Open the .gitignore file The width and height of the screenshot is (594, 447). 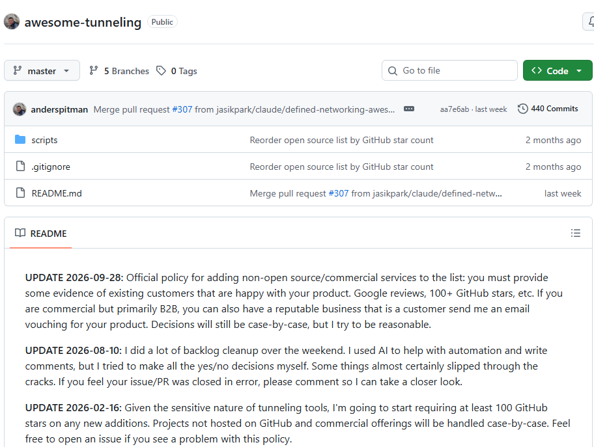51,167
